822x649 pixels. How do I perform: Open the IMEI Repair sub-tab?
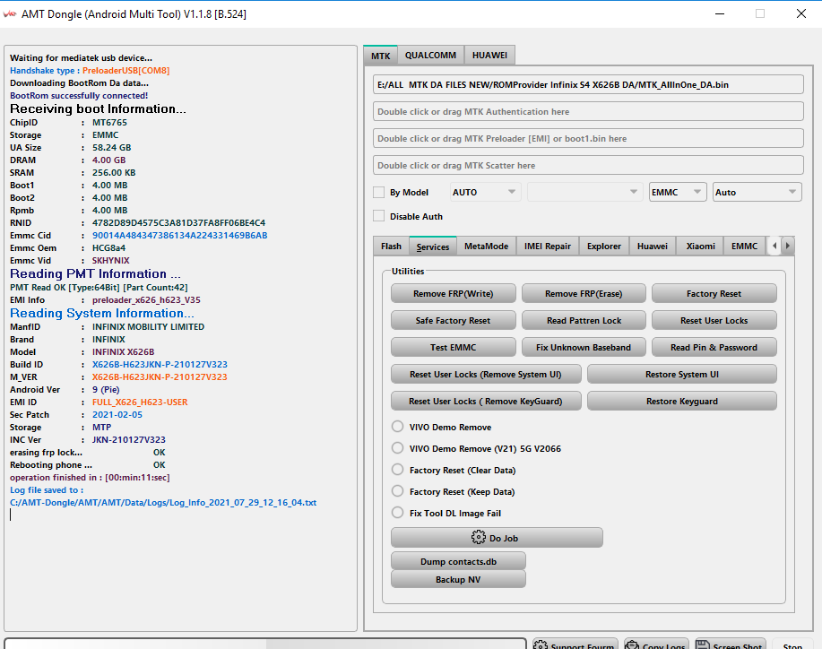click(x=548, y=246)
